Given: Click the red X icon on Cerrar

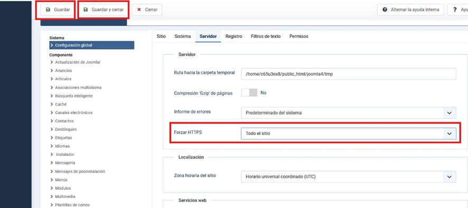Looking at the screenshot, I should (139, 10).
